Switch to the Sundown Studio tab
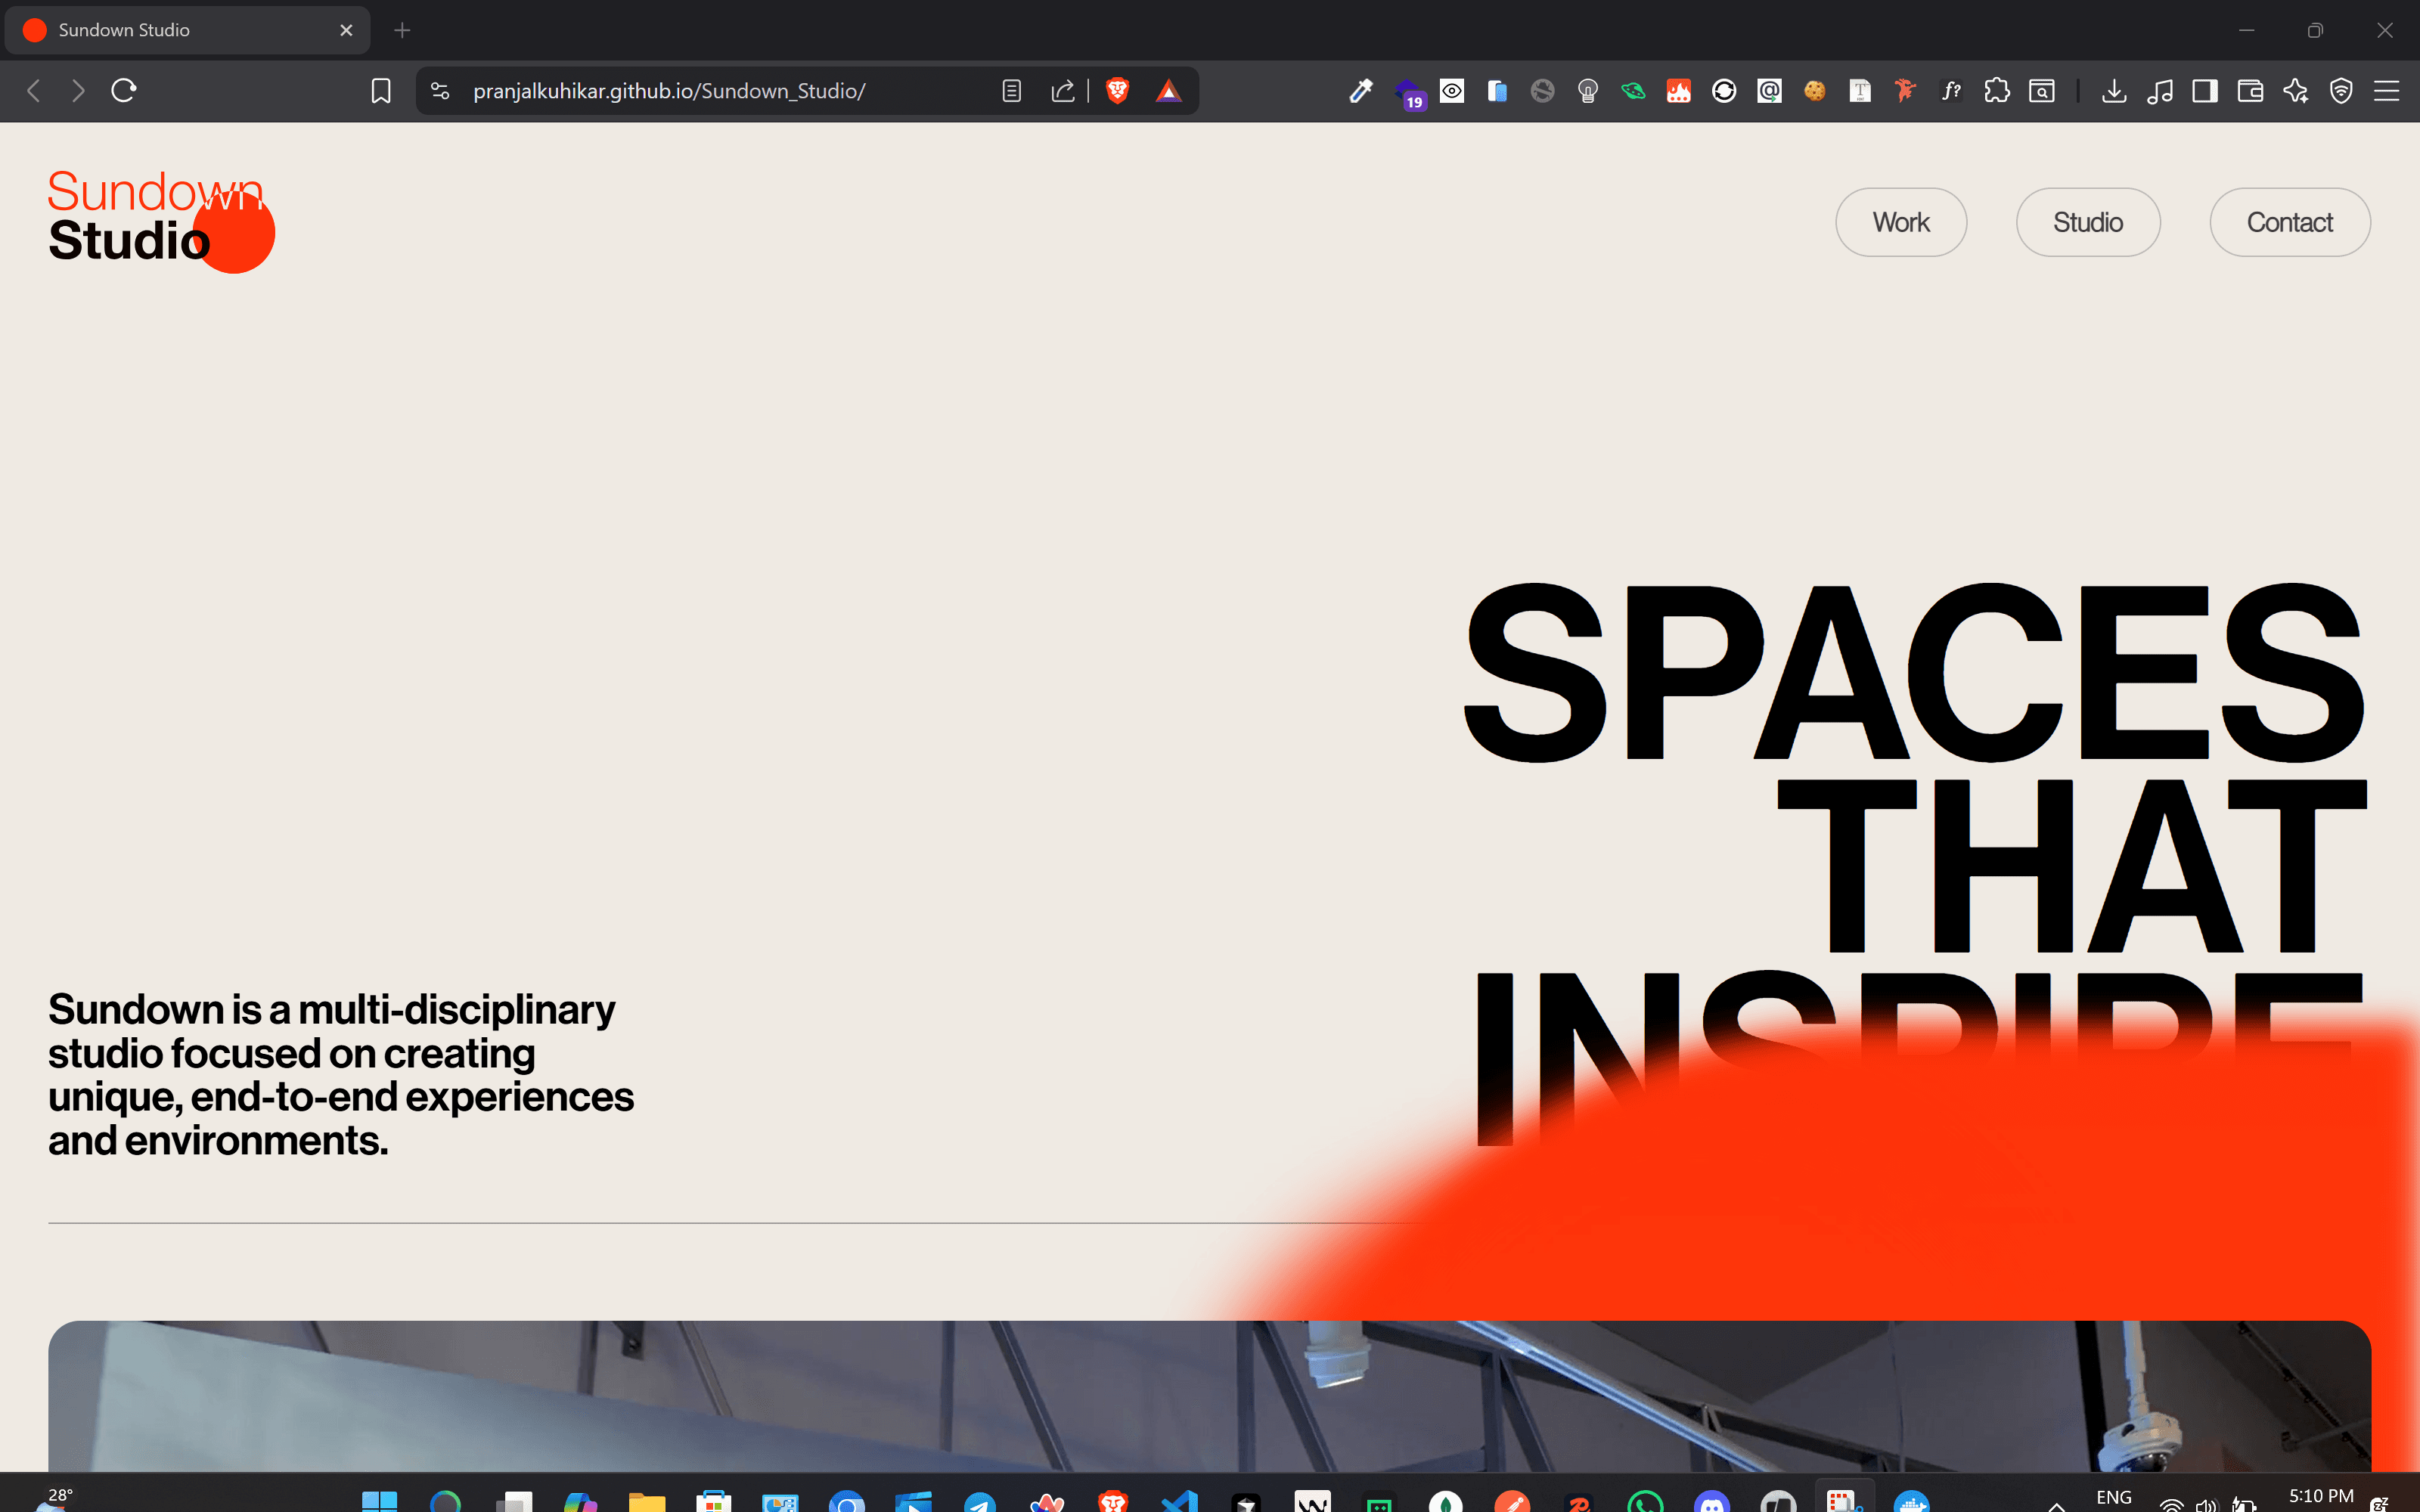 [x=187, y=30]
